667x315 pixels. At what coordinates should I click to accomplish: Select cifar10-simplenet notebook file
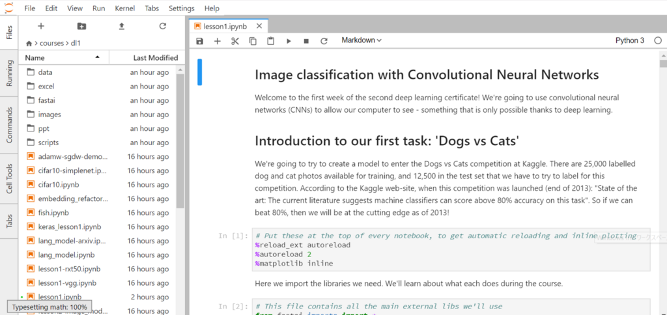click(97, 171)
